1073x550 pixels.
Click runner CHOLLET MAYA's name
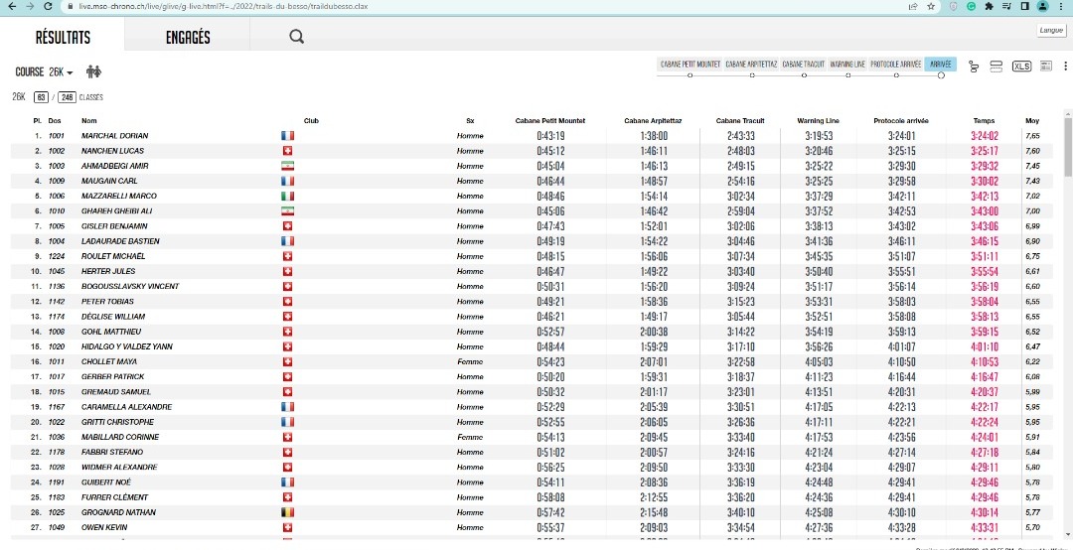[109, 362]
